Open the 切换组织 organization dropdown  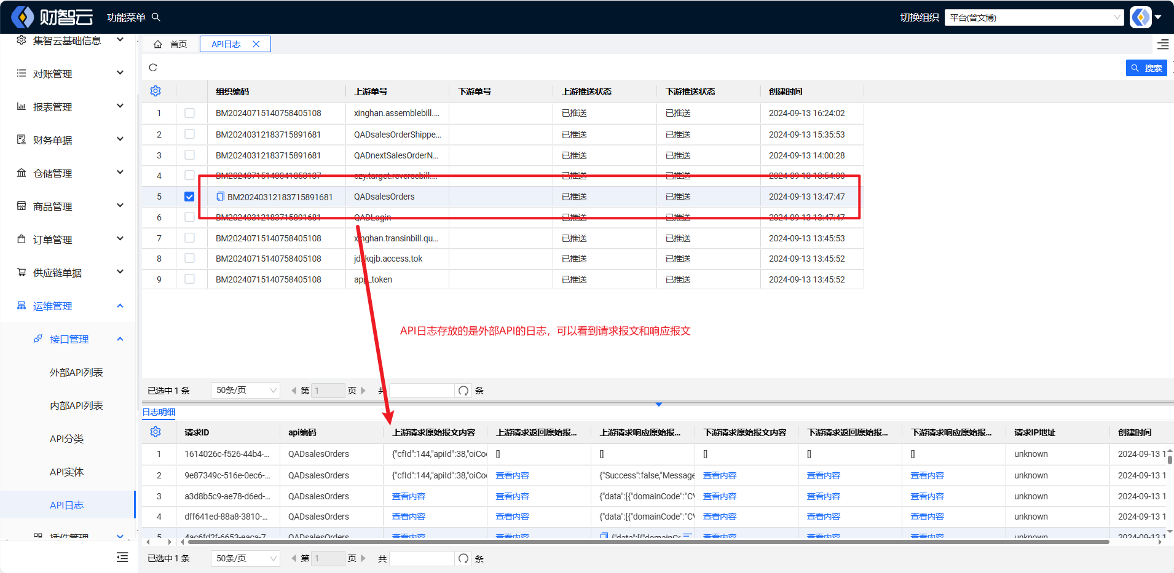[x=1034, y=17]
